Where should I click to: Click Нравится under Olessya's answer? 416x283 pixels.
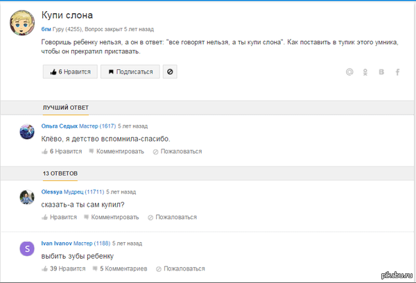[59, 217]
